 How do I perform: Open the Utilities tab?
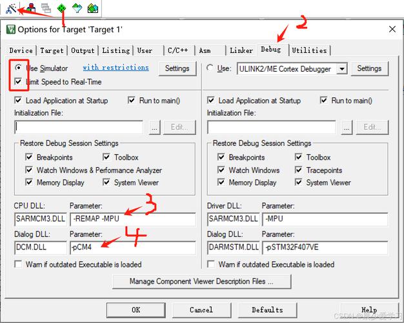pyautogui.click(x=309, y=50)
